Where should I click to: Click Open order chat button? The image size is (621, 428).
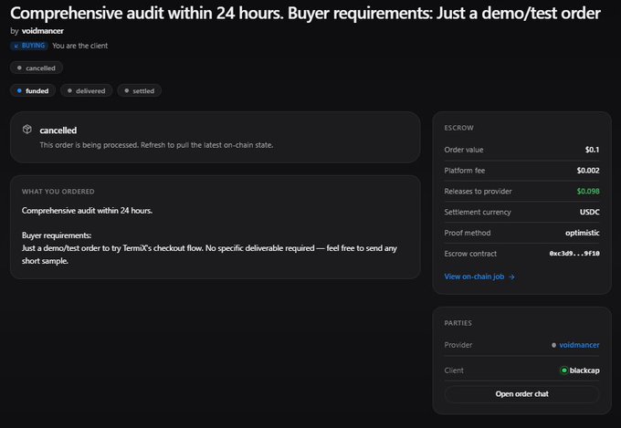(x=521, y=394)
